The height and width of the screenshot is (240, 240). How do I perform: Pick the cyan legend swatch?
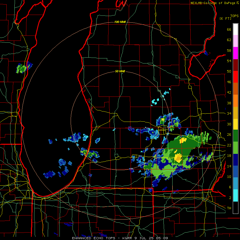click(x=235, y=195)
